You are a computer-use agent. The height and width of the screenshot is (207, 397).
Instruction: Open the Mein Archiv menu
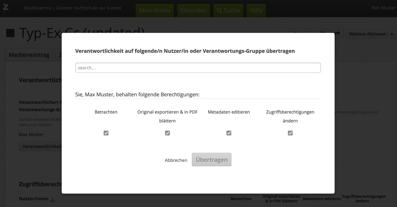(155, 11)
